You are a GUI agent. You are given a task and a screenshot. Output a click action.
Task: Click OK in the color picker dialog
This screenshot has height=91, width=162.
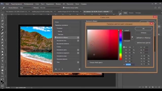(x=144, y=29)
